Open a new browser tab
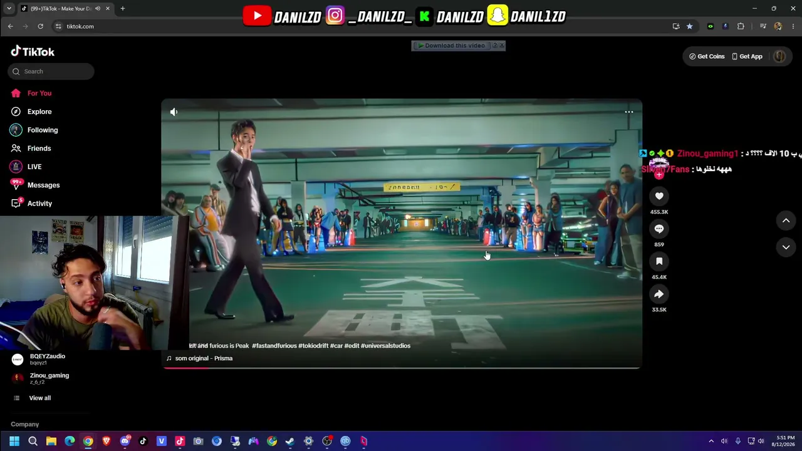Viewport: 802px width, 451px height. click(123, 9)
